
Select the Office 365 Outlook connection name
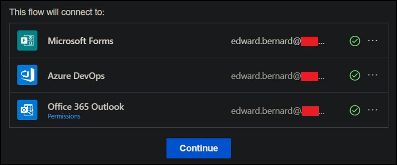pos(86,107)
